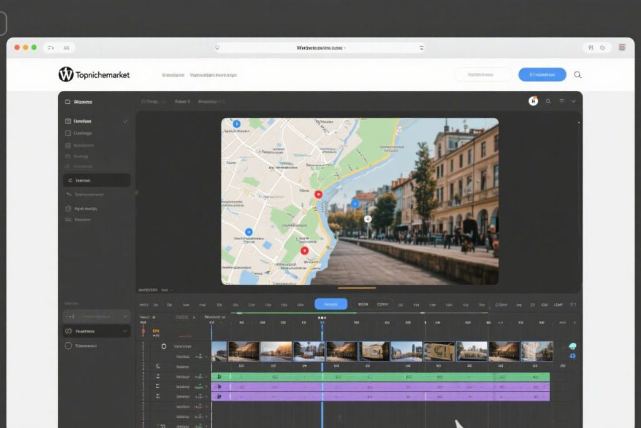Select the last video thumbnail in the clip track
Screen dimensions: 641x428
537,351
